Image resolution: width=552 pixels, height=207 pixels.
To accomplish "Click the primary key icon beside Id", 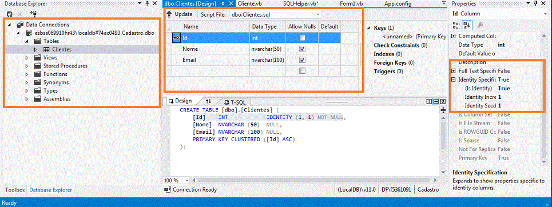I will (176, 38).
